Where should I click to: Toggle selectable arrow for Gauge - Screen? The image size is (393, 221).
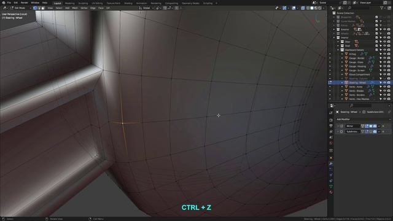point(381,71)
